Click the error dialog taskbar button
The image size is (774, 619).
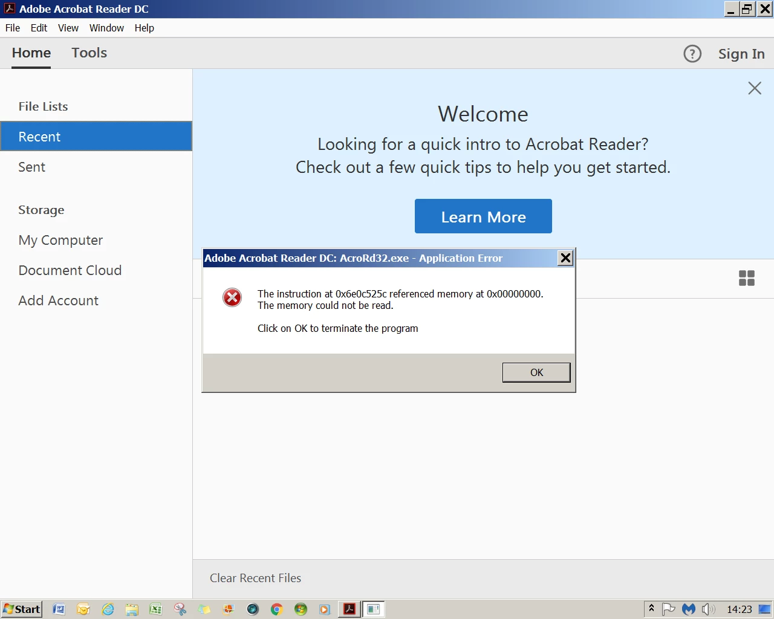click(x=374, y=609)
